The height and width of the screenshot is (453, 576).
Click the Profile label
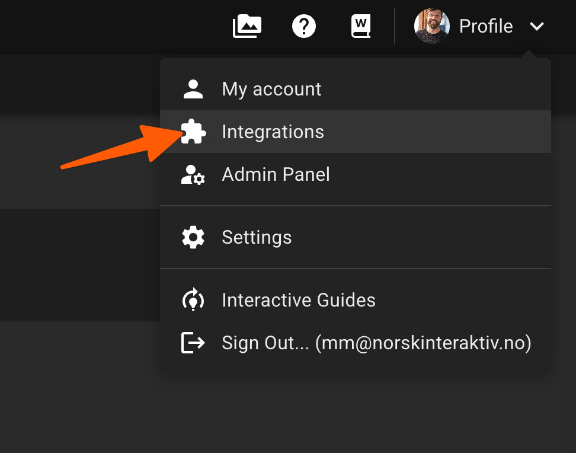point(486,27)
